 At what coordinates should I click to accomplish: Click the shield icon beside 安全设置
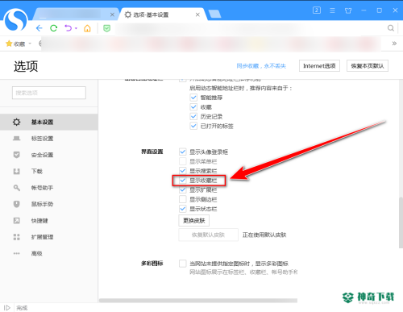click(17, 155)
